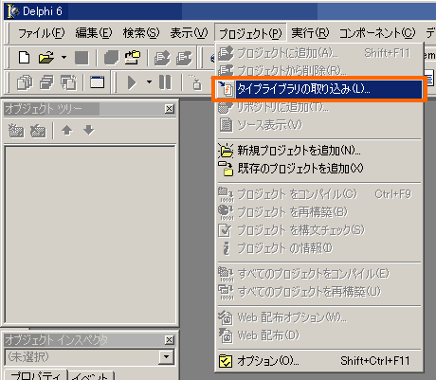The image size is (436, 380).
Task: Click プロジェクトから削除(R)... menu item
Action: coord(319,70)
